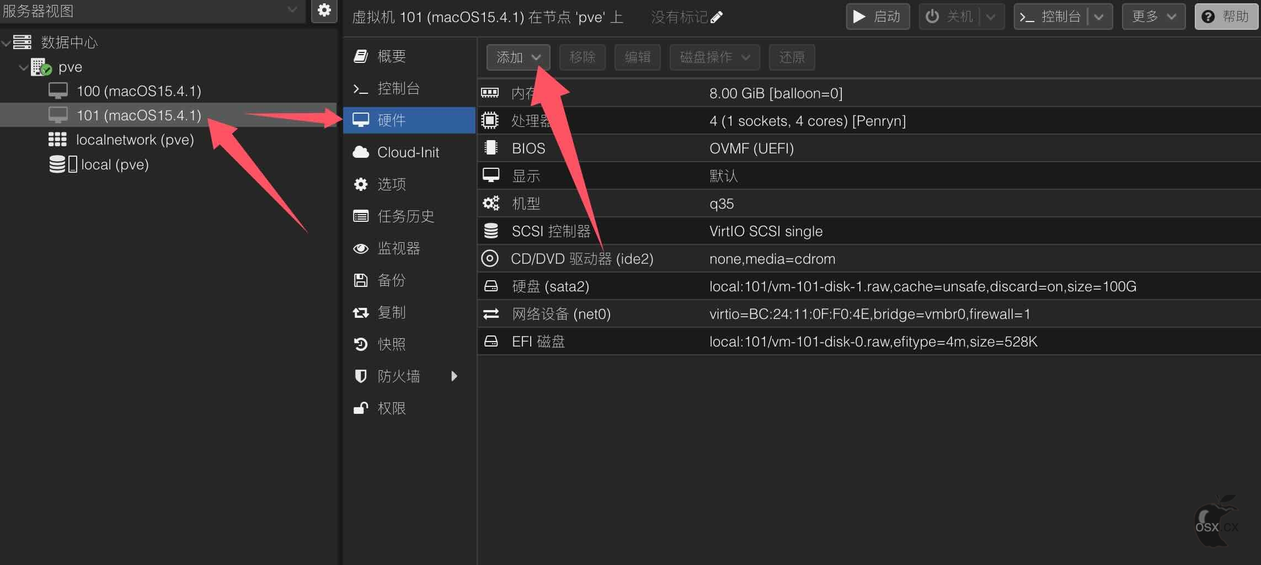Open the 更多 more menu
The image size is (1261, 565).
1153,17
